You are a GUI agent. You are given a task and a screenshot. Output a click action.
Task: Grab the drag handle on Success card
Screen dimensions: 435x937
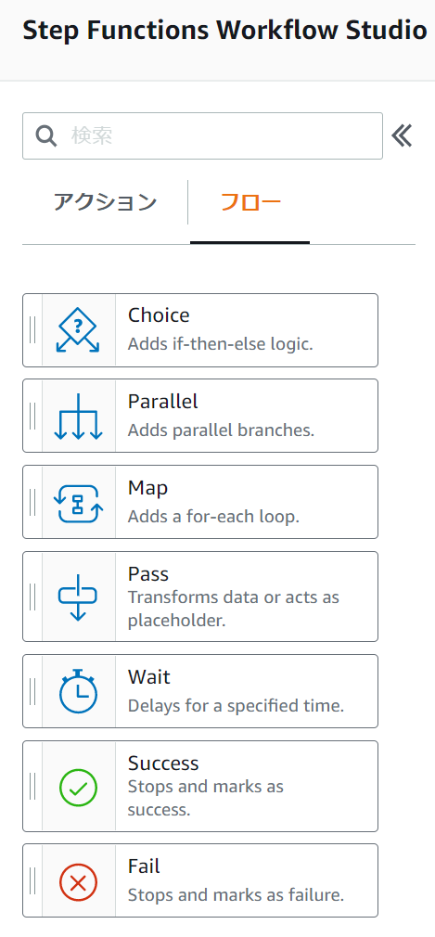point(32,787)
